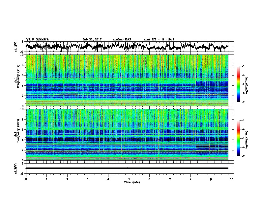Image resolution: width=261 pixels, height=201 pixels.
Task: Click the ch.3 flat black trace
Action: click(127, 168)
